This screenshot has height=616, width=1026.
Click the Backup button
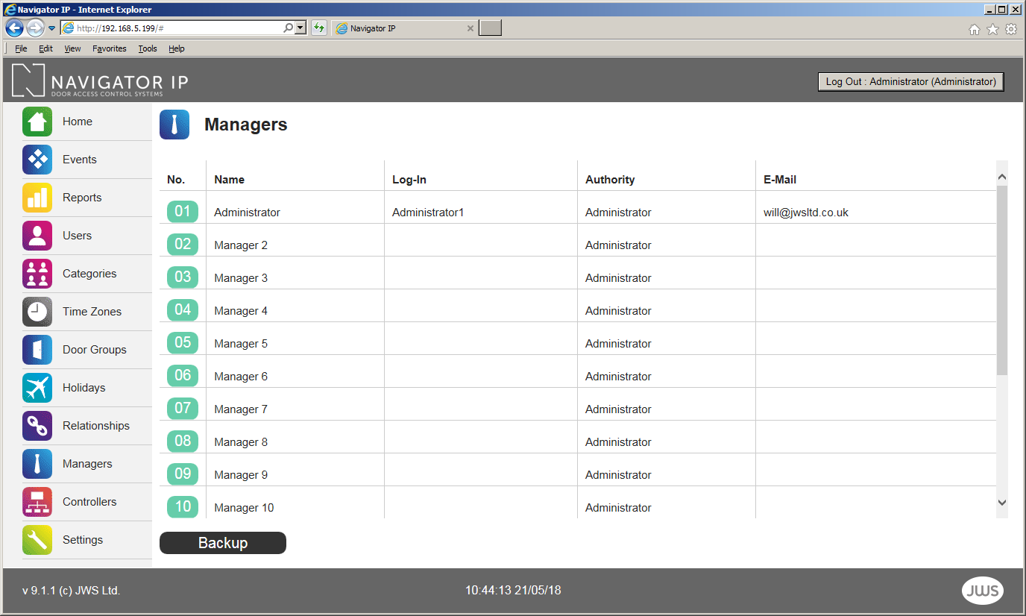click(x=223, y=543)
